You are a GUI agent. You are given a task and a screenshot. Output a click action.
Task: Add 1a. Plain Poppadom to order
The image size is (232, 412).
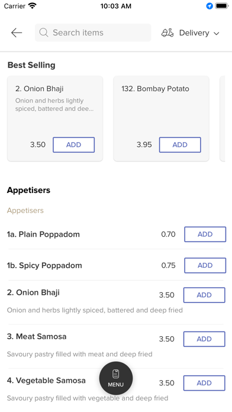click(205, 234)
